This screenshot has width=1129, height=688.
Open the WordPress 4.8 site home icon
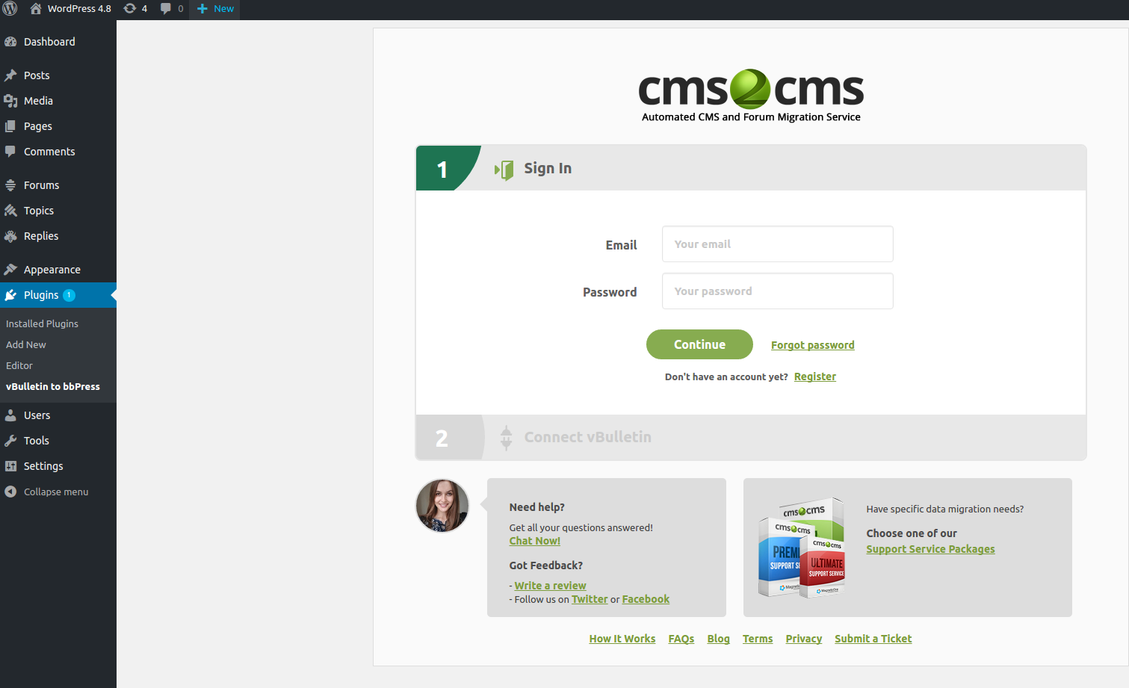36,8
